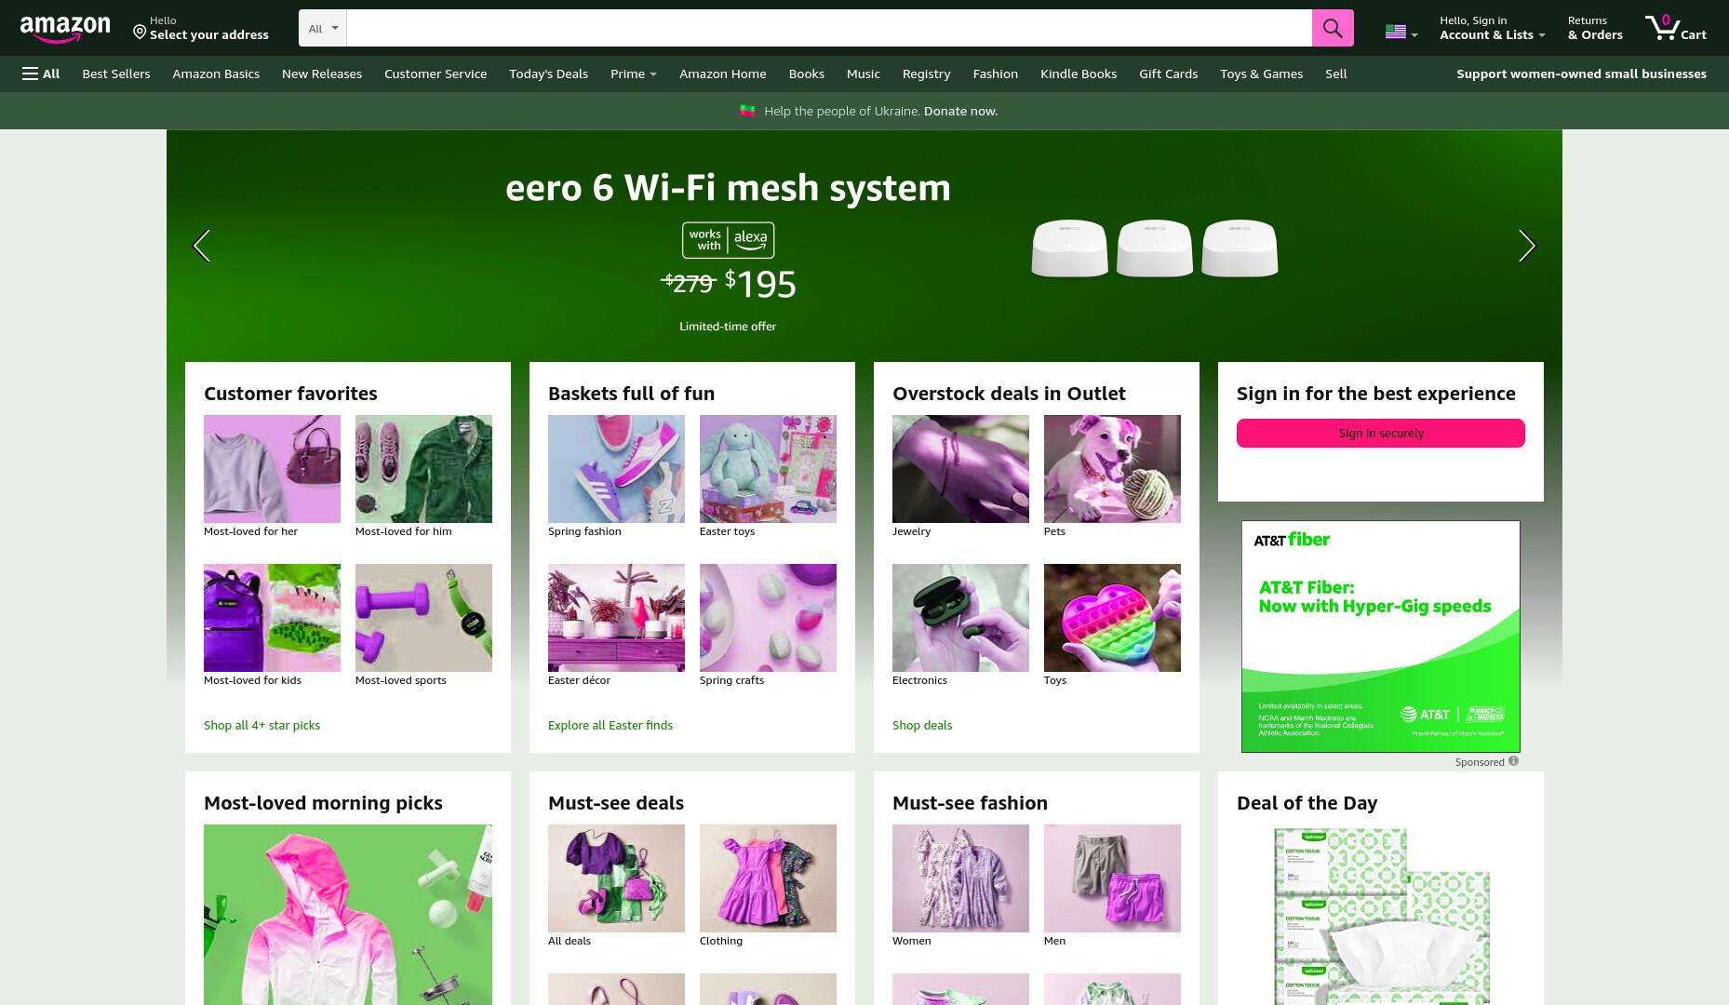
Task: Go to New Releases
Action: 322,74
